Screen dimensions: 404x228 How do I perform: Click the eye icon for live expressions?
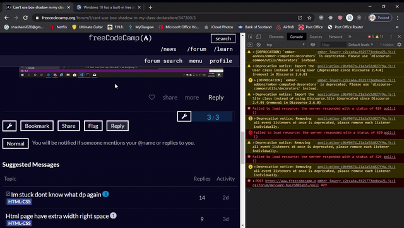313,45
